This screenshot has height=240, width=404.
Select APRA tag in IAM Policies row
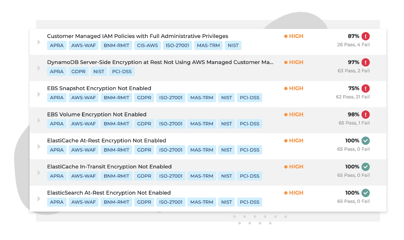[x=57, y=45]
